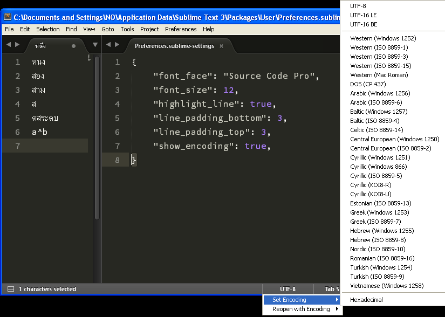Open the Preferences menu
The width and height of the screenshot is (445, 317).
coord(181,29)
